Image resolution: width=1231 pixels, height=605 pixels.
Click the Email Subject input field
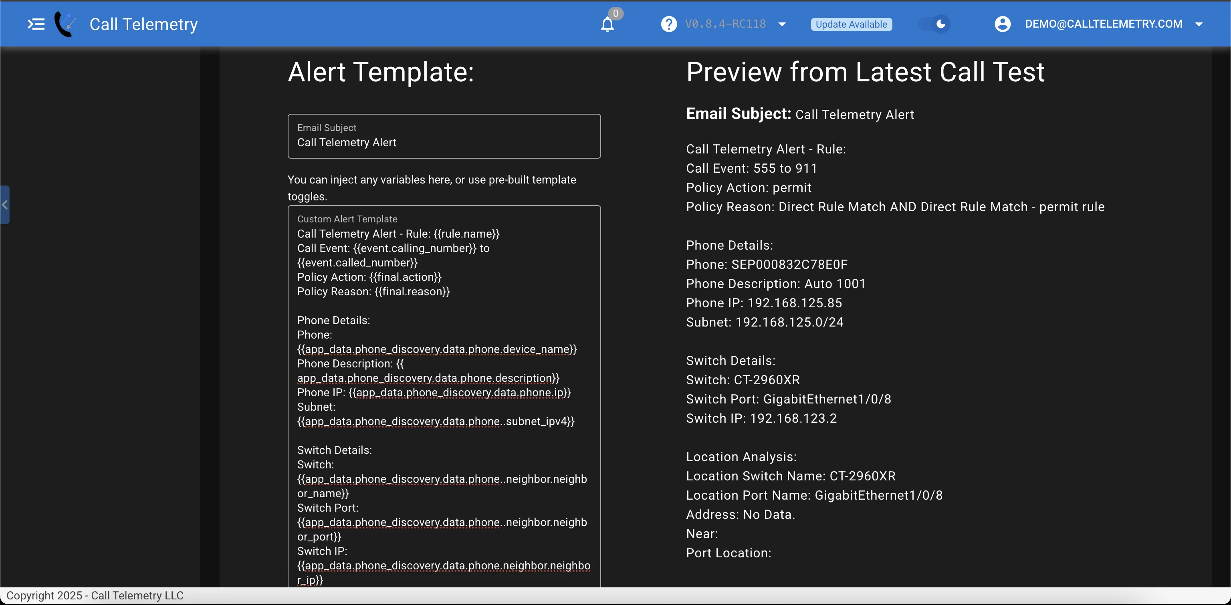pos(444,136)
